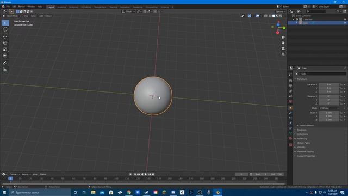Click the play animation button

point(146,174)
